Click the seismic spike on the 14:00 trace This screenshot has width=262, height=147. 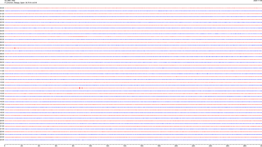pos(80,88)
